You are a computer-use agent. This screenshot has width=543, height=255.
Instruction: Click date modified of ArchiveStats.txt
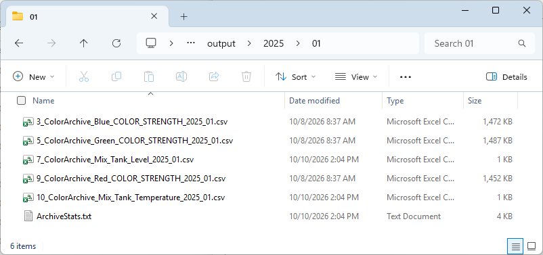point(324,216)
